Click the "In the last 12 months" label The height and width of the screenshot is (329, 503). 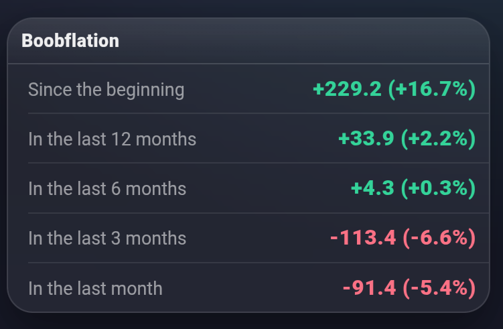coord(112,139)
